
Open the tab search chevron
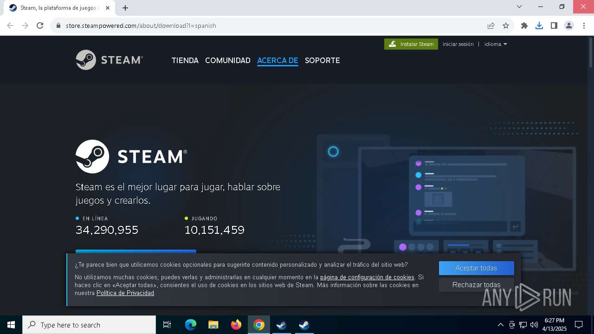[519, 6]
